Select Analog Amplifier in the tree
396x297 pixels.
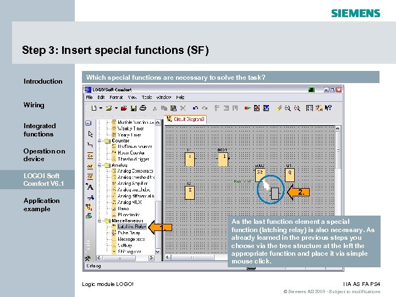click(x=133, y=183)
